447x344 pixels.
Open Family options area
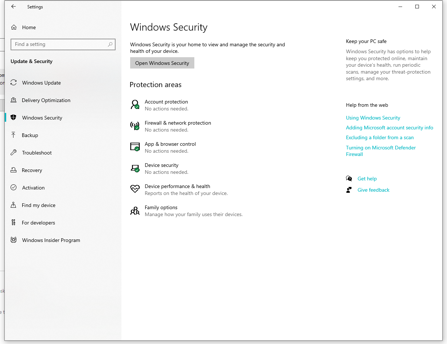[186, 211]
